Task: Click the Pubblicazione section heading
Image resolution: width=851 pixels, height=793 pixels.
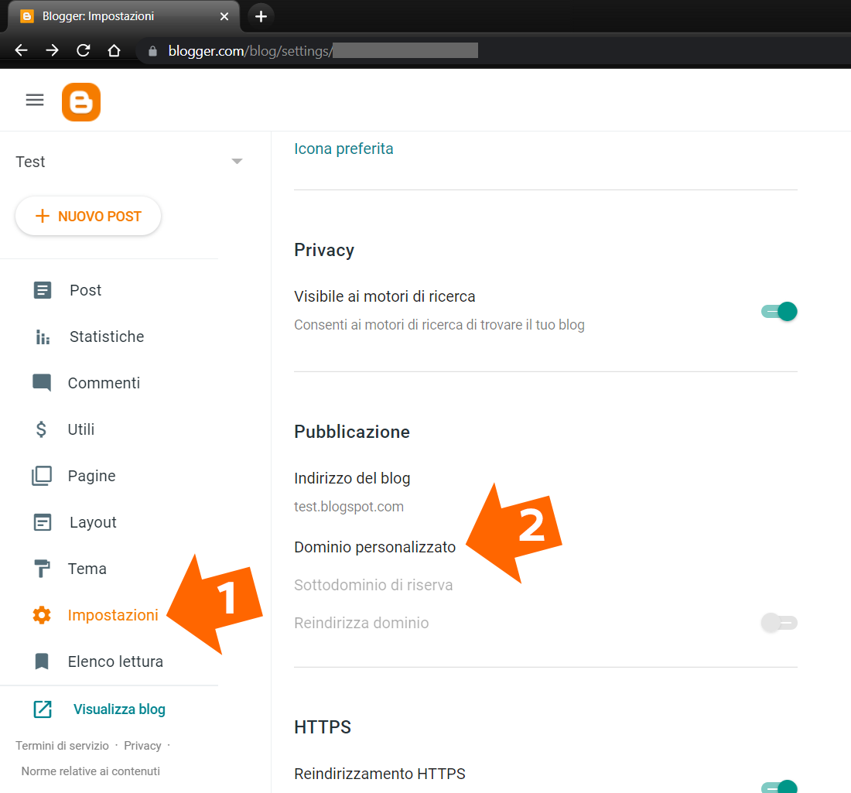Action: (352, 432)
